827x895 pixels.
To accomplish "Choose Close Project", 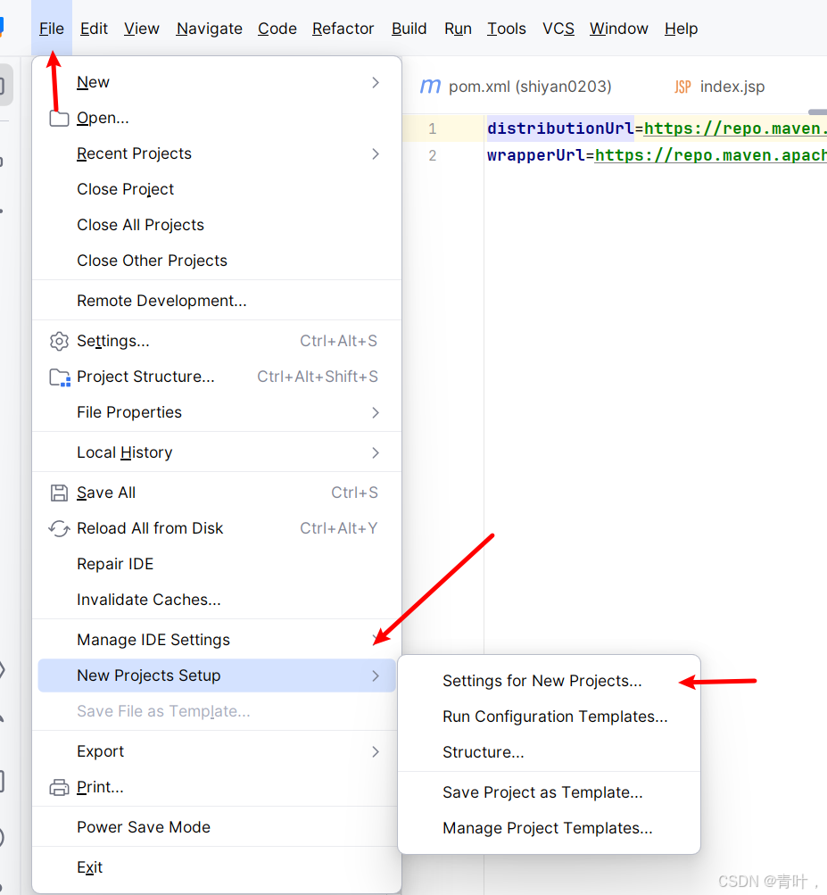I will 216,189.
